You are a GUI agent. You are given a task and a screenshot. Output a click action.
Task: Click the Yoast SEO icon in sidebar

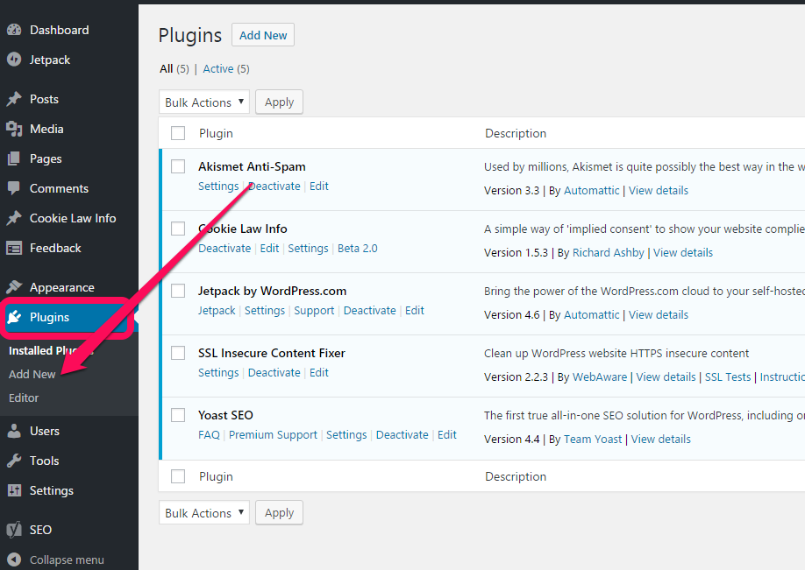click(x=14, y=530)
